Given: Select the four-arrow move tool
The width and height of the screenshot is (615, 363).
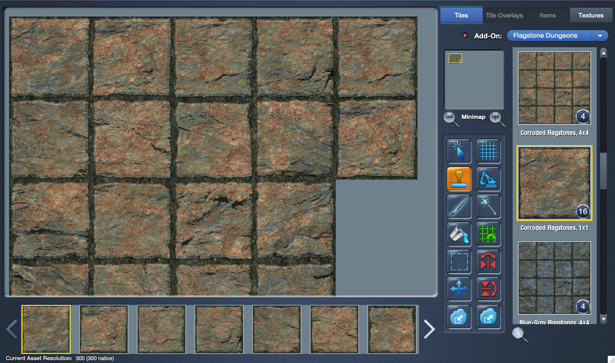Looking at the screenshot, I should click(x=459, y=289).
